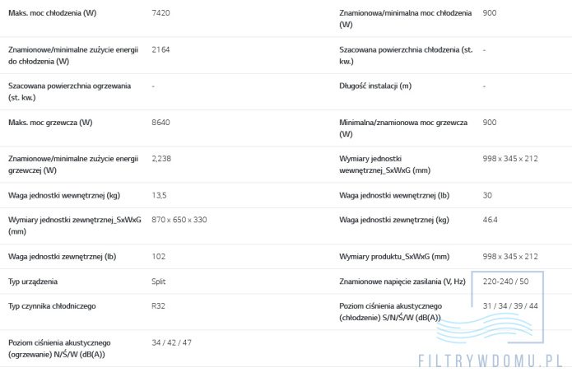Click the 46.4 outdoor unit weight value
The image size is (572, 377).
(x=490, y=220)
